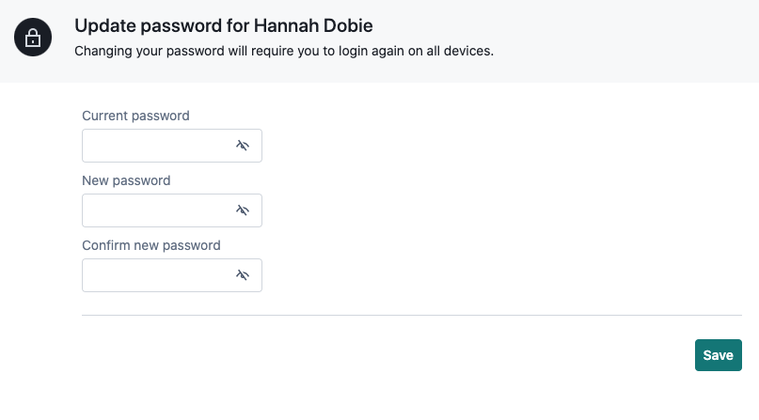Click the "Update password for Hannah Dobie" heading
759x420 pixels.
224,25
